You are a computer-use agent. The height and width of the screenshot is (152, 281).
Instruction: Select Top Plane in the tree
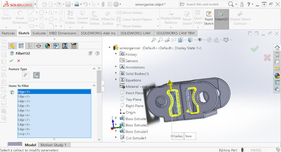pos(133,99)
